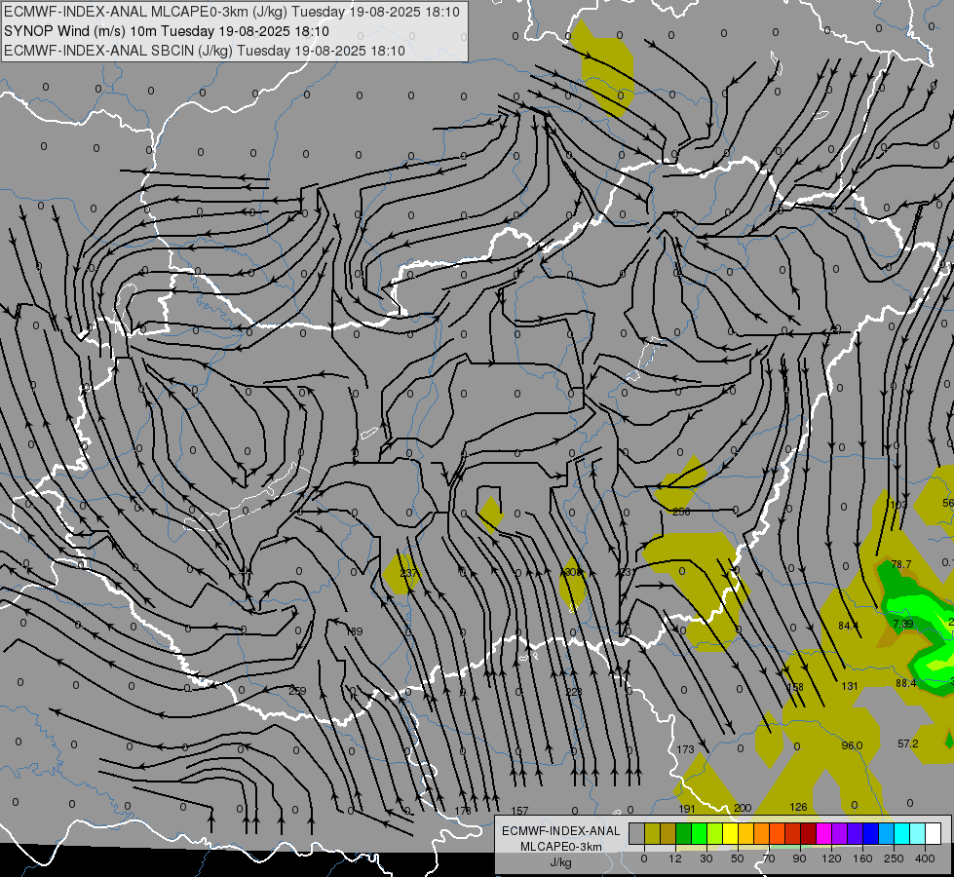This screenshot has height=877, width=954.
Task: Click the map value 191
Action: click(686, 809)
